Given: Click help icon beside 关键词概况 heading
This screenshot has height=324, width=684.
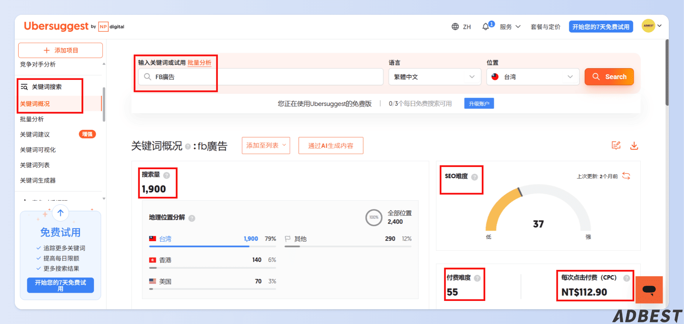Looking at the screenshot, I should [188, 146].
